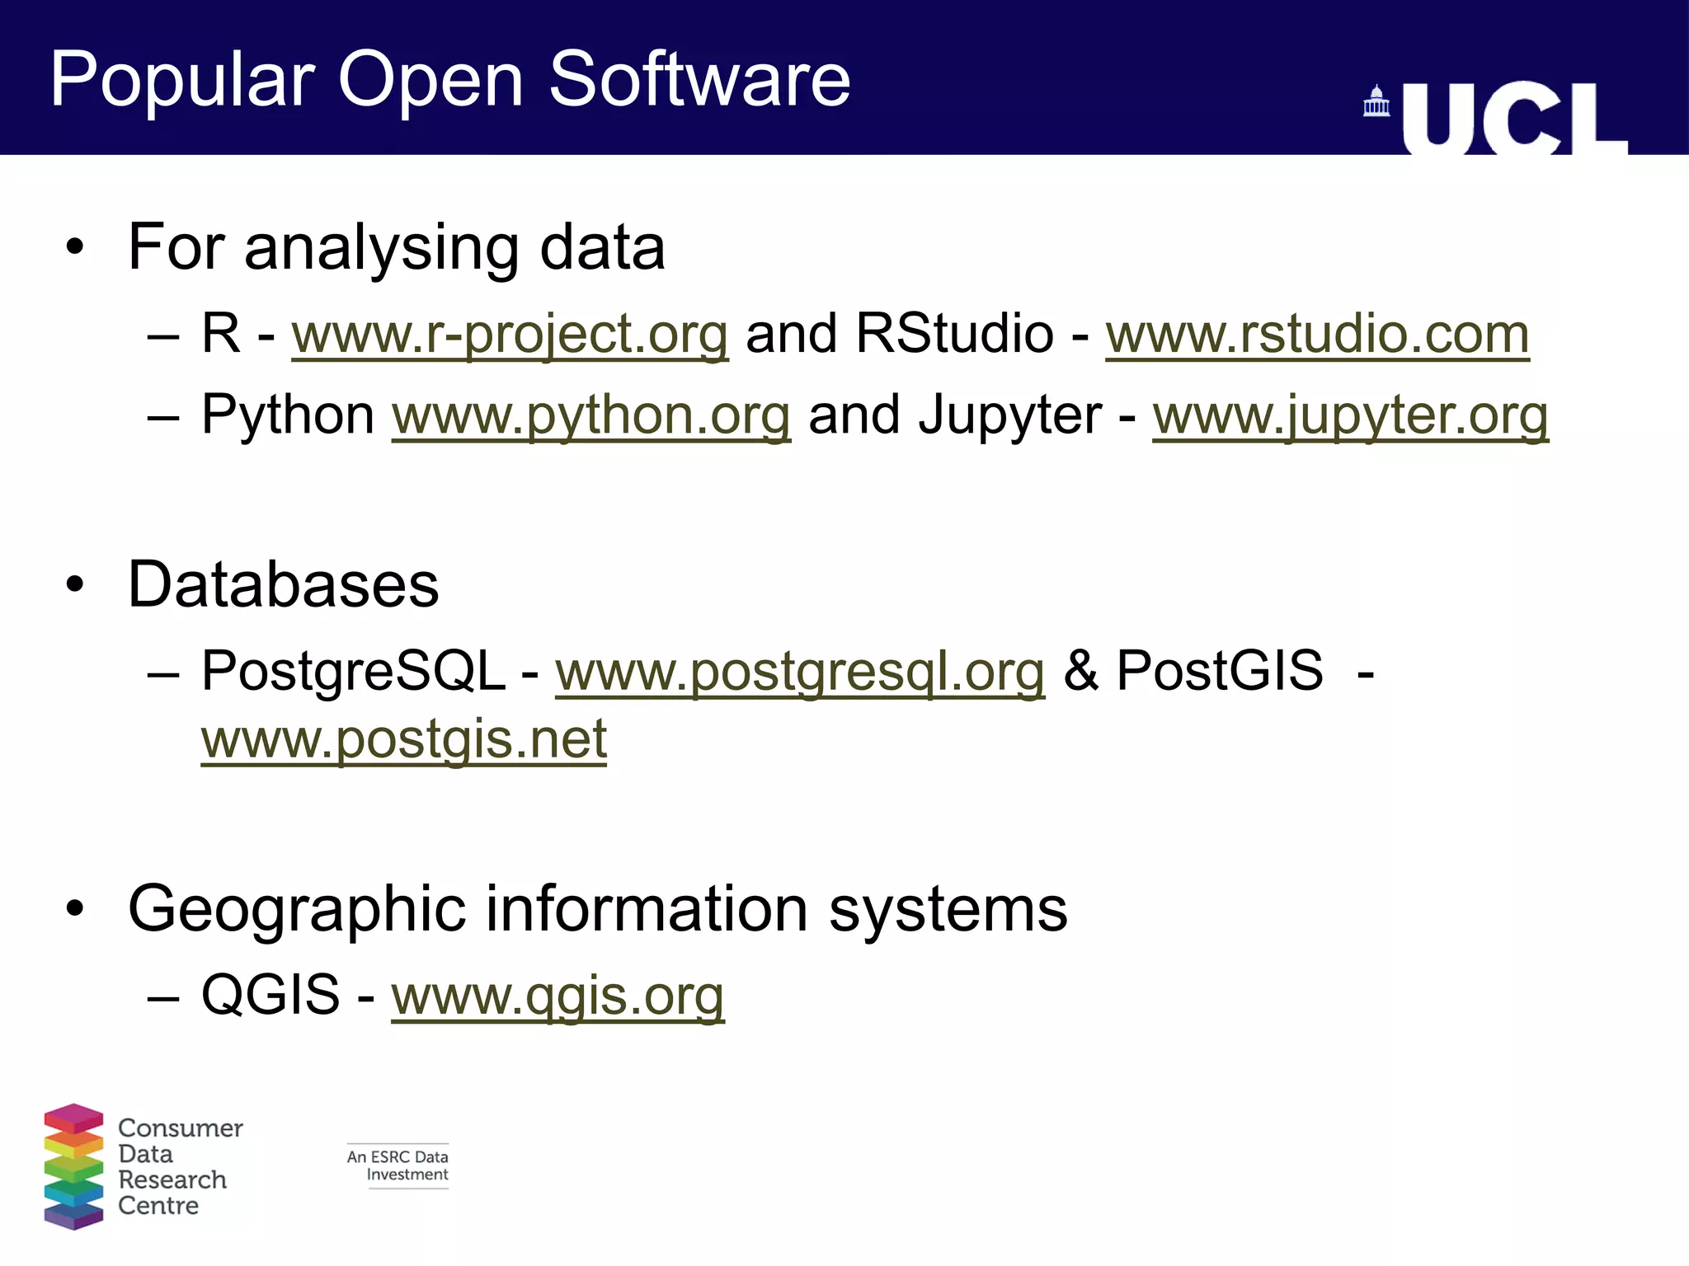The width and height of the screenshot is (1689, 1266).
Task: Select the 'Popular Open Software' title
Action: (450, 79)
